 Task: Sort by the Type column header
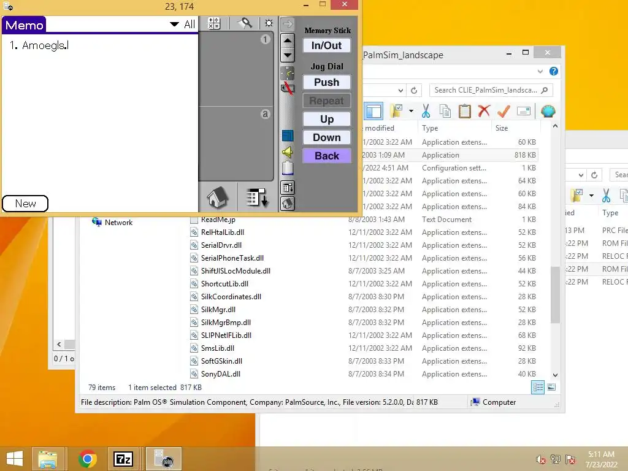pyautogui.click(x=430, y=128)
